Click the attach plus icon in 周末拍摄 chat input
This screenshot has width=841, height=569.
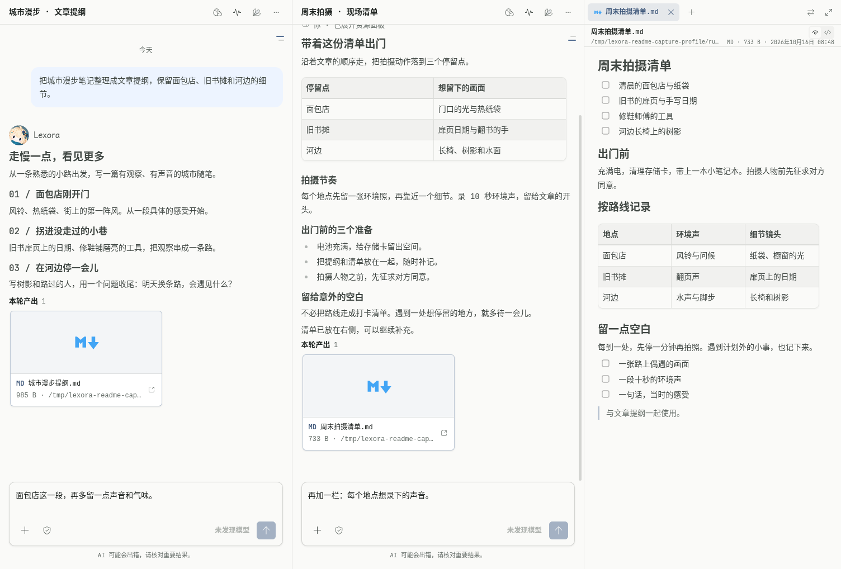click(317, 530)
